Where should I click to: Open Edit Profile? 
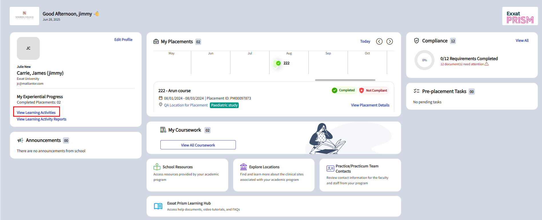pos(123,40)
